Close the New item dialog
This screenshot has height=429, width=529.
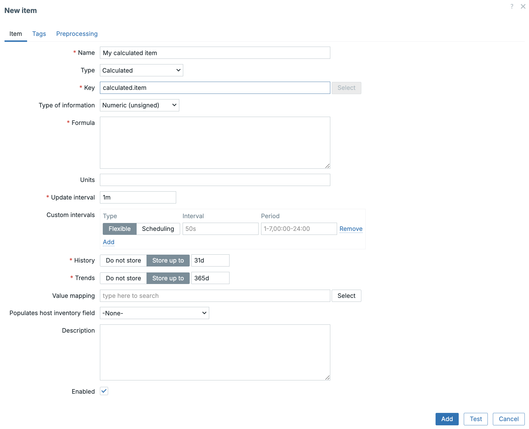(523, 6)
